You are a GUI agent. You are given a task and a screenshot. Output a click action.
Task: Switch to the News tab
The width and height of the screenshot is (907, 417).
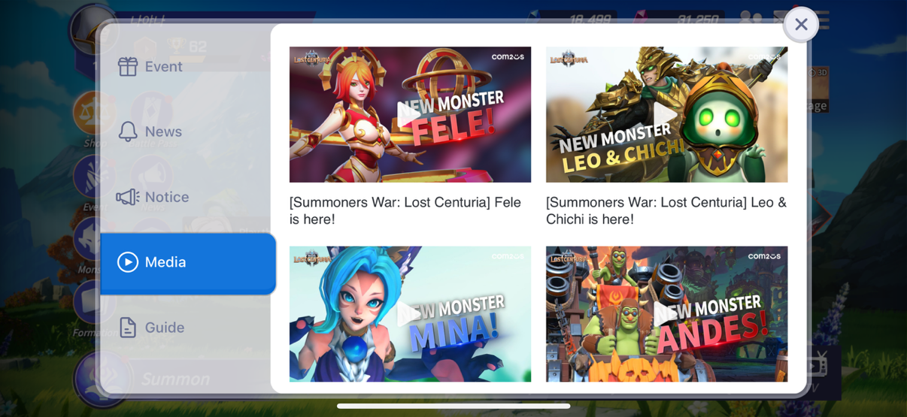(188, 131)
